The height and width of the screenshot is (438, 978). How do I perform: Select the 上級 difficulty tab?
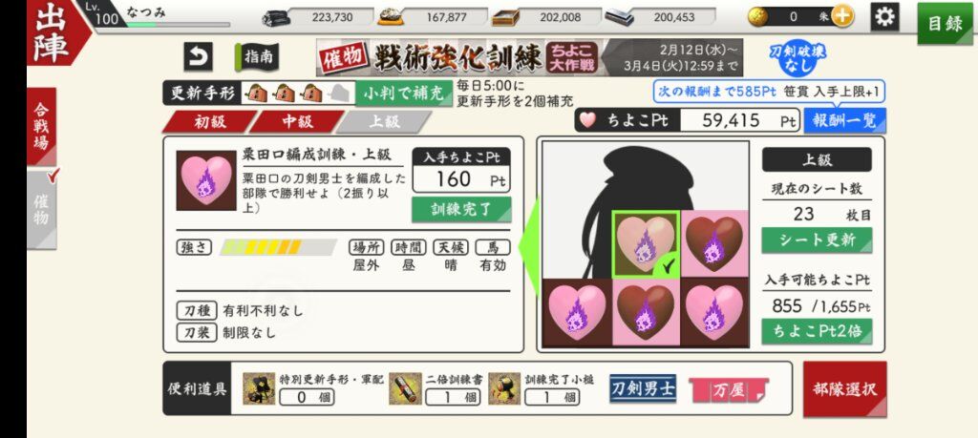[384, 121]
